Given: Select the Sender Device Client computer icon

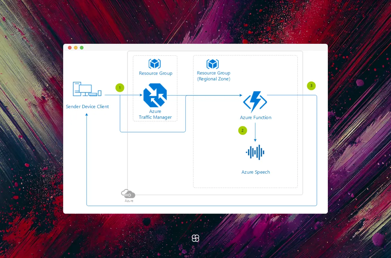Looking at the screenshot, I should [87, 89].
